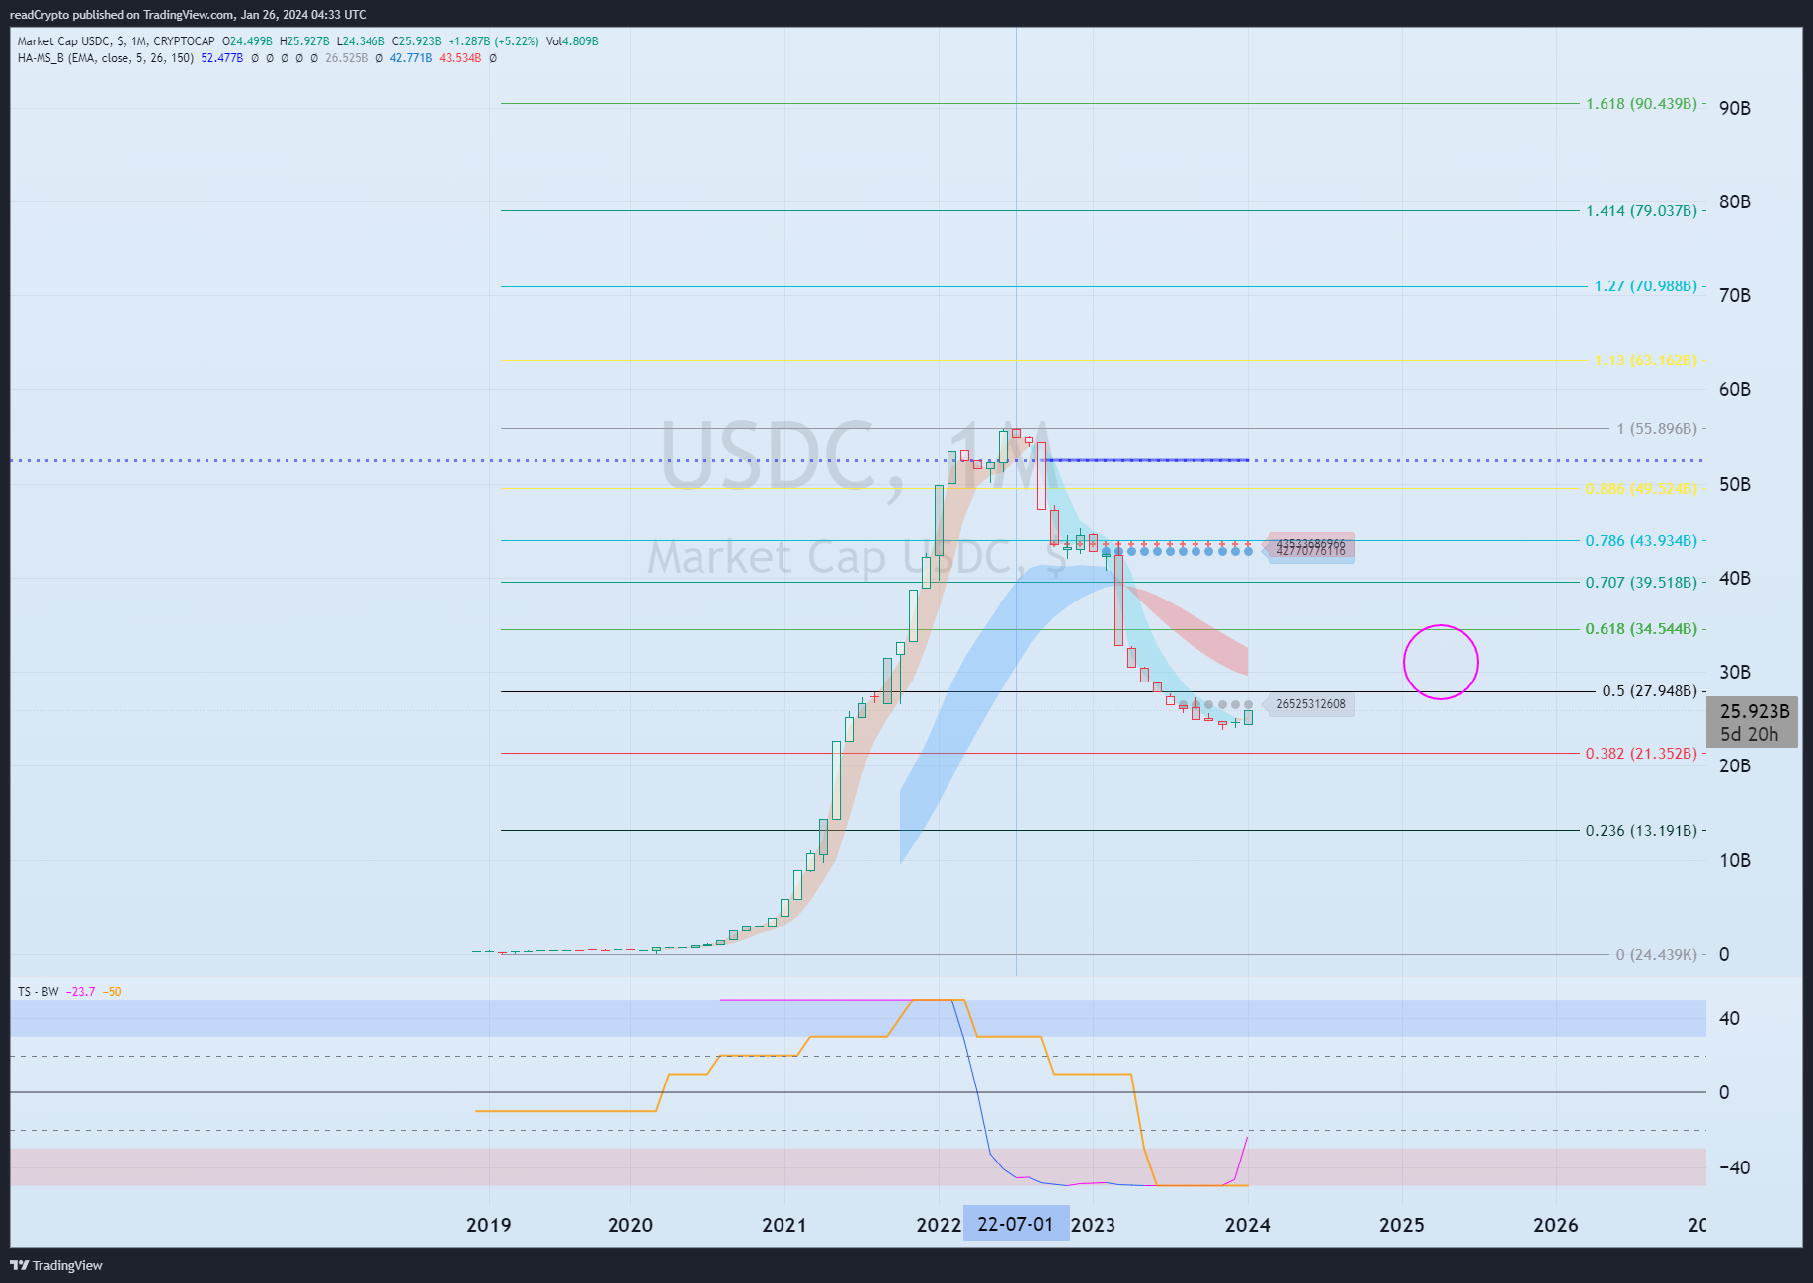This screenshot has width=1813, height=1283.
Task: Click the 43.534B red value in legend
Action: [x=459, y=58]
